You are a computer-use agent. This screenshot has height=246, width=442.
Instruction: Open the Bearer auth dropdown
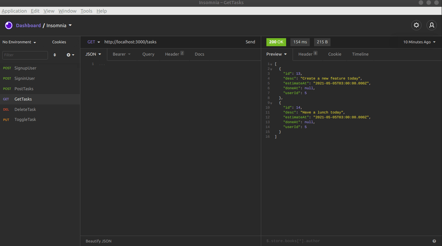click(x=122, y=54)
